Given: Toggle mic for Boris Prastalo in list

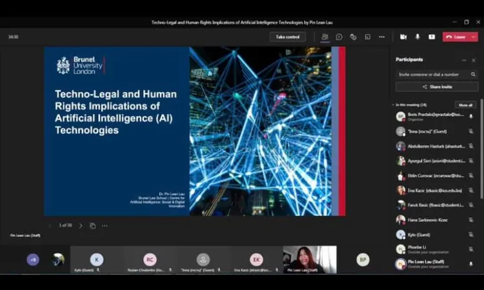Looking at the screenshot, I should pos(470,116).
